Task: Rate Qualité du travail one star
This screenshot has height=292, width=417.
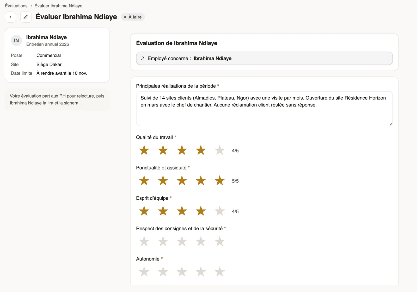Action: [x=144, y=150]
